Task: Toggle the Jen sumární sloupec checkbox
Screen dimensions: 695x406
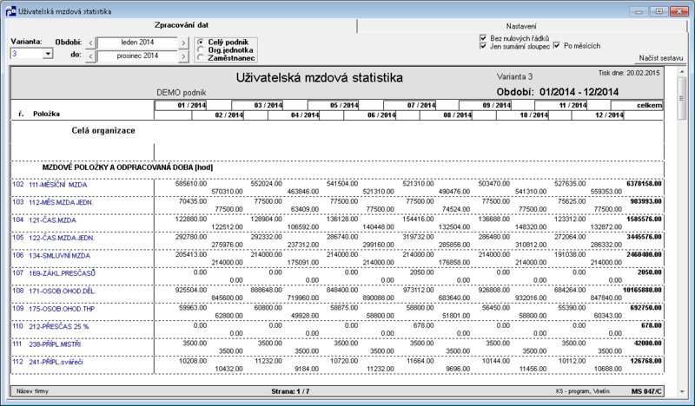Action: click(483, 46)
